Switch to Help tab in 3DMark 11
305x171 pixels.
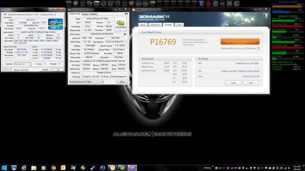[x=179, y=25]
